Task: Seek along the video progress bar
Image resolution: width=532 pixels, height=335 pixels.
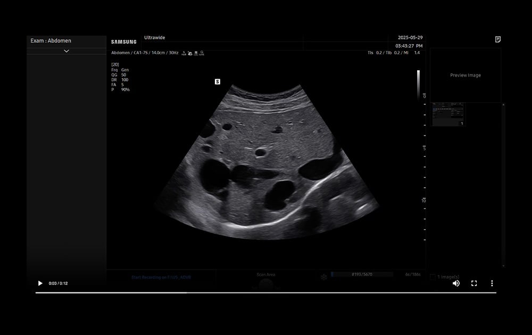Action: (266, 292)
